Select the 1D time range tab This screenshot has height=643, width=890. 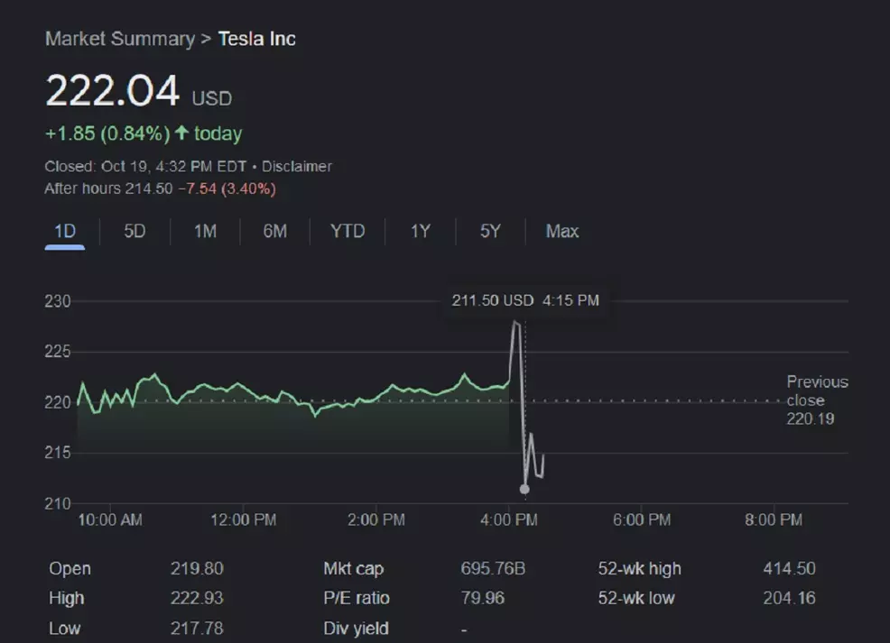pos(65,232)
